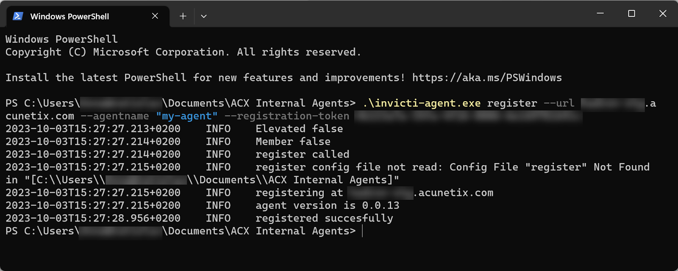Click the --url parameter in the command

(559, 104)
